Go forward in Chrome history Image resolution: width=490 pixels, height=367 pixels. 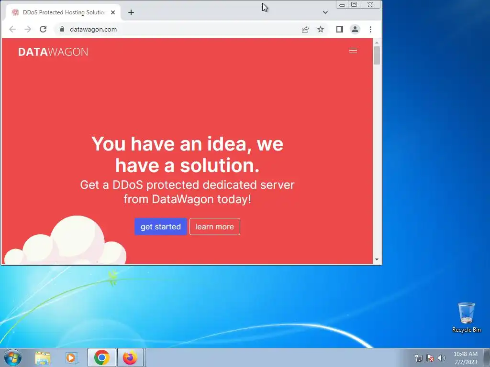click(x=28, y=29)
